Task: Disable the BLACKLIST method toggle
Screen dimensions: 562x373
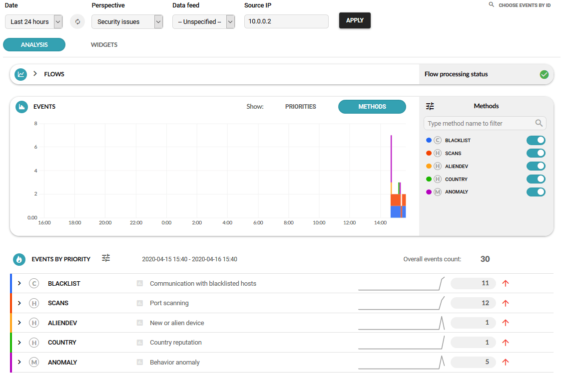Action: click(536, 141)
